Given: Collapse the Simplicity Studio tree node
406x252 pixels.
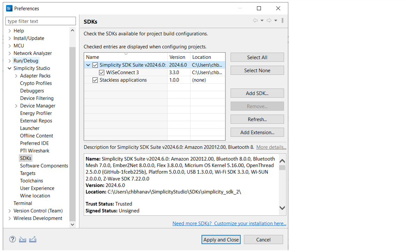Looking at the screenshot, I should pyautogui.click(x=9, y=68).
